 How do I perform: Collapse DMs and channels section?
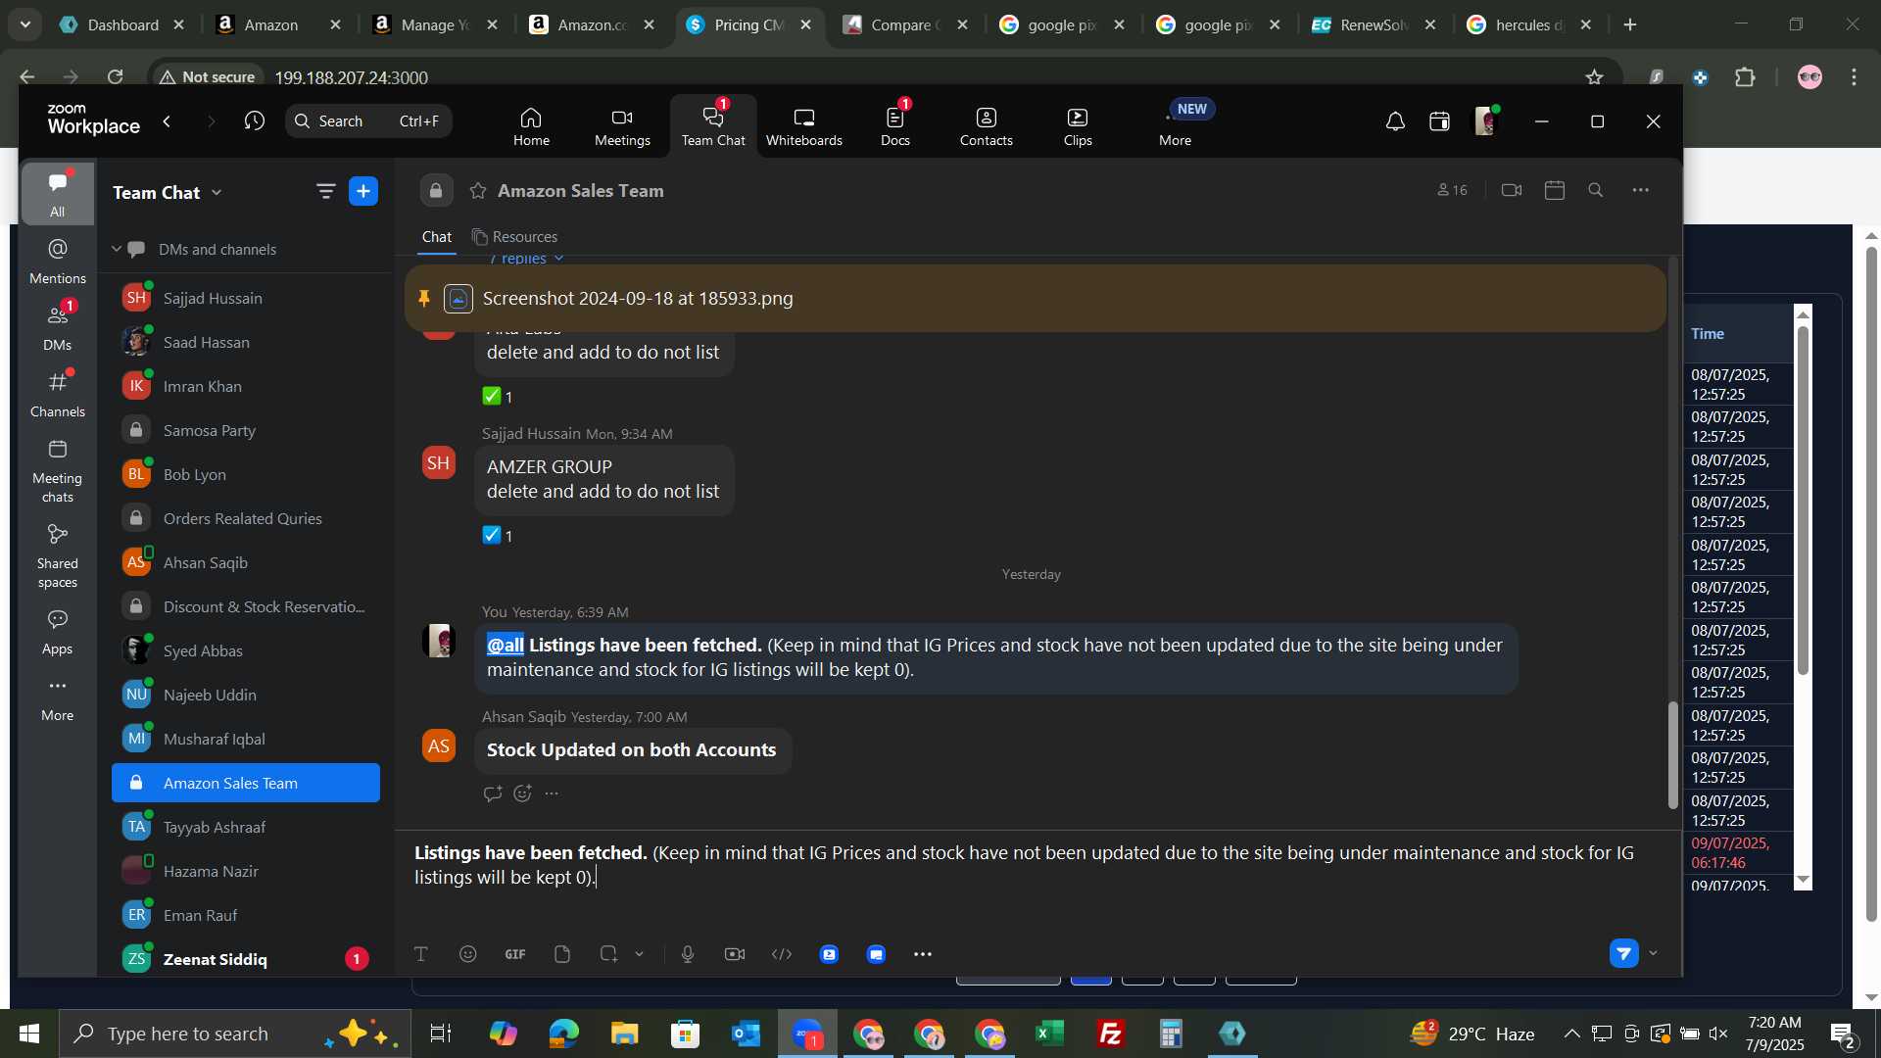pos(117,250)
